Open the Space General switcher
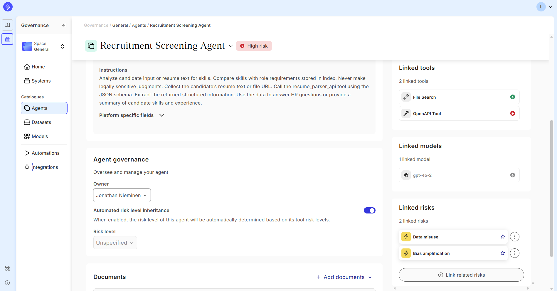 coord(44,46)
